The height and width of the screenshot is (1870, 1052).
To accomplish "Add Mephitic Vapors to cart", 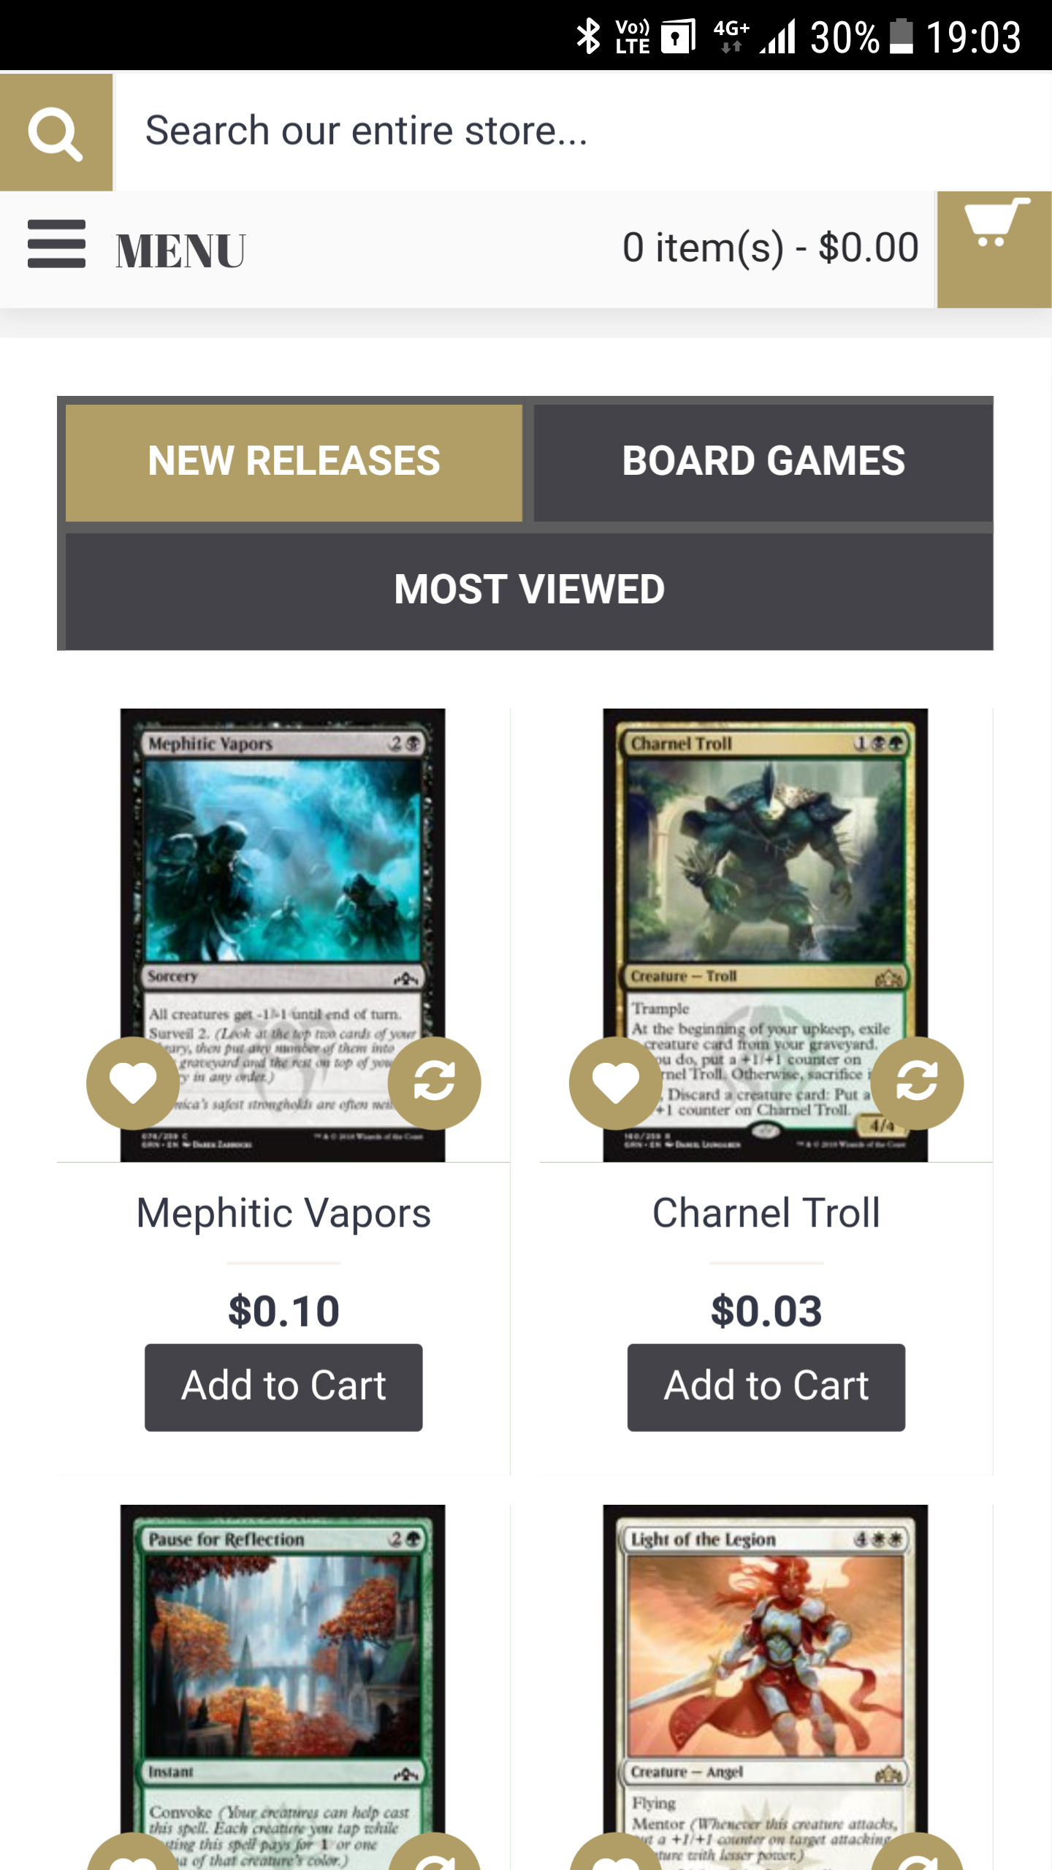I will (283, 1387).
